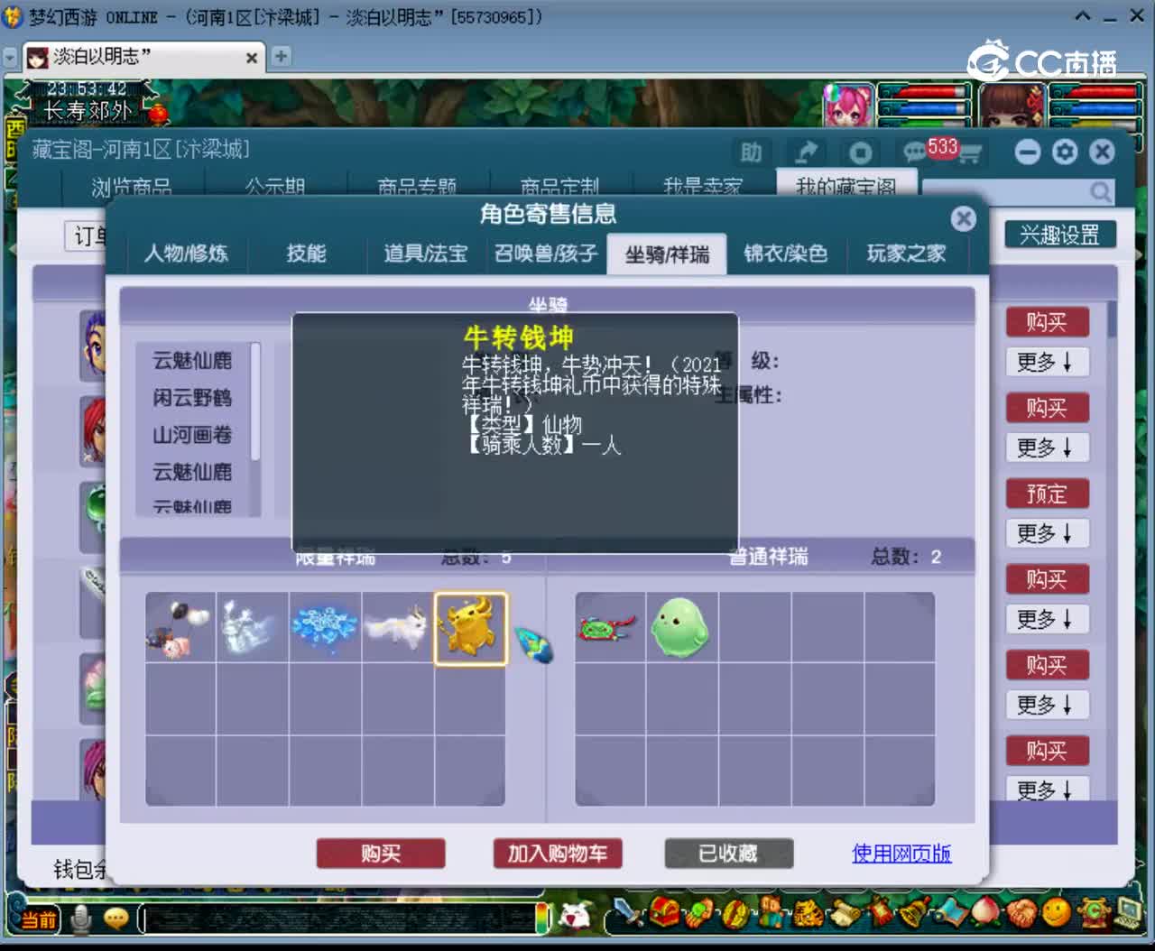Open messages icon with 533 badge
This screenshot has width=1155, height=951.
[x=916, y=152]
